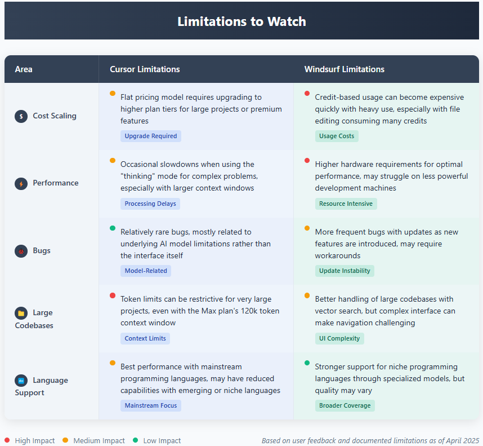
Task: Click the Better handling of large codebases description
Action: tap(385, 311)
